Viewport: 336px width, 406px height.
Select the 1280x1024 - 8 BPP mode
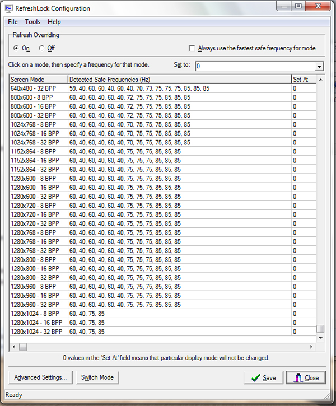tap(162, 314)
